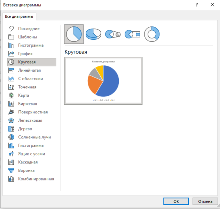Choose Линейчатая bar chart type
Screen dimensions: 220x209
coord(29,70)
